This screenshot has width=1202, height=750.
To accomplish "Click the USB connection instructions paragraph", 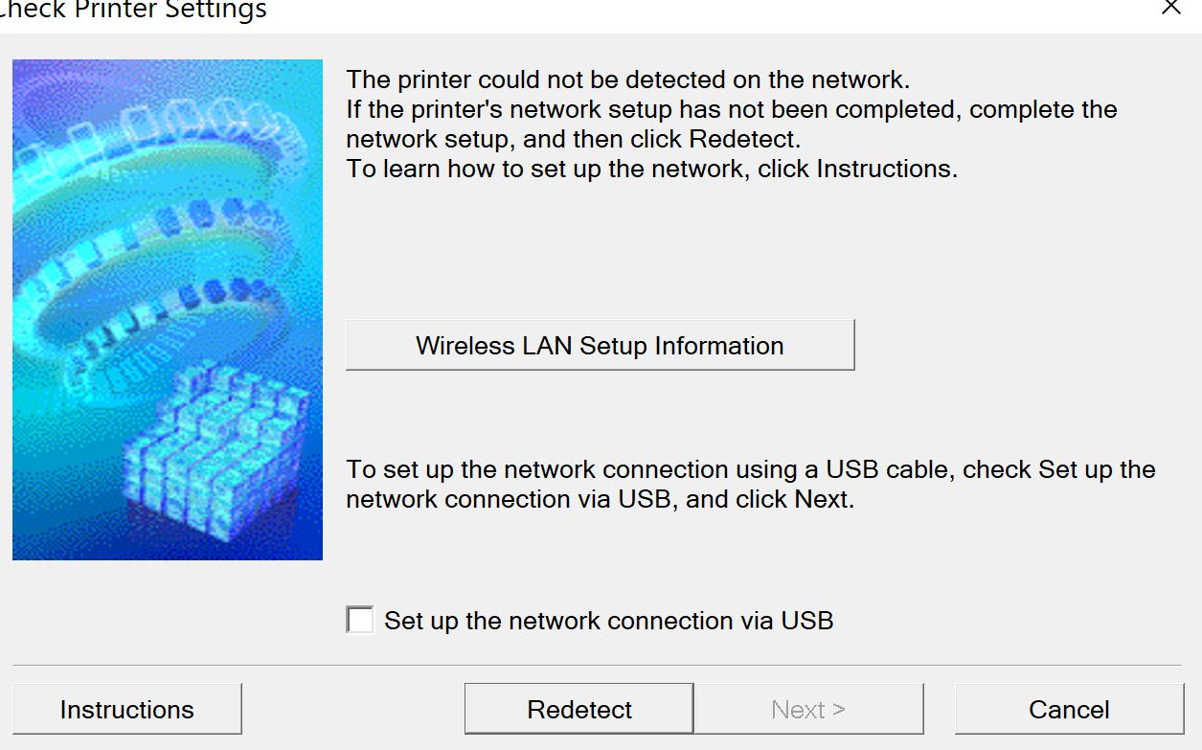I will click(x=750, y=484).
